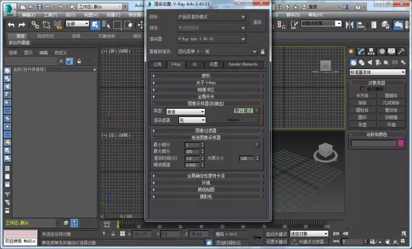Open the 脚本(S) menu

pos(293,15)
